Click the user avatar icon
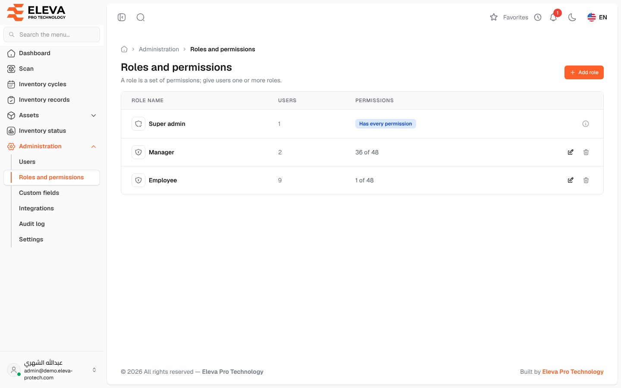The height and width of the screenshot is (388, 621). coord(14,370)
